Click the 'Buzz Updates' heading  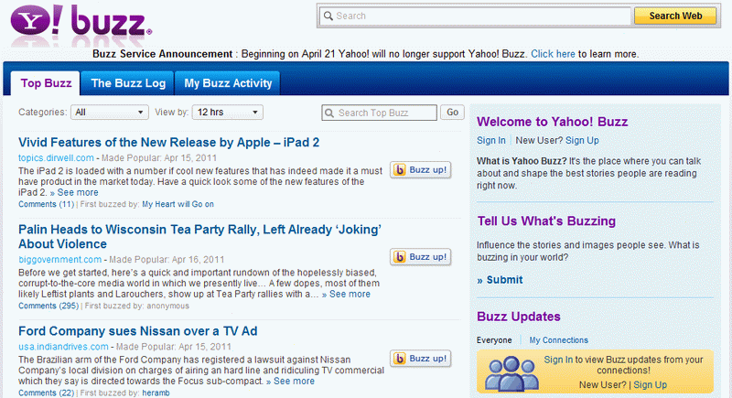(x=519, y=317)
